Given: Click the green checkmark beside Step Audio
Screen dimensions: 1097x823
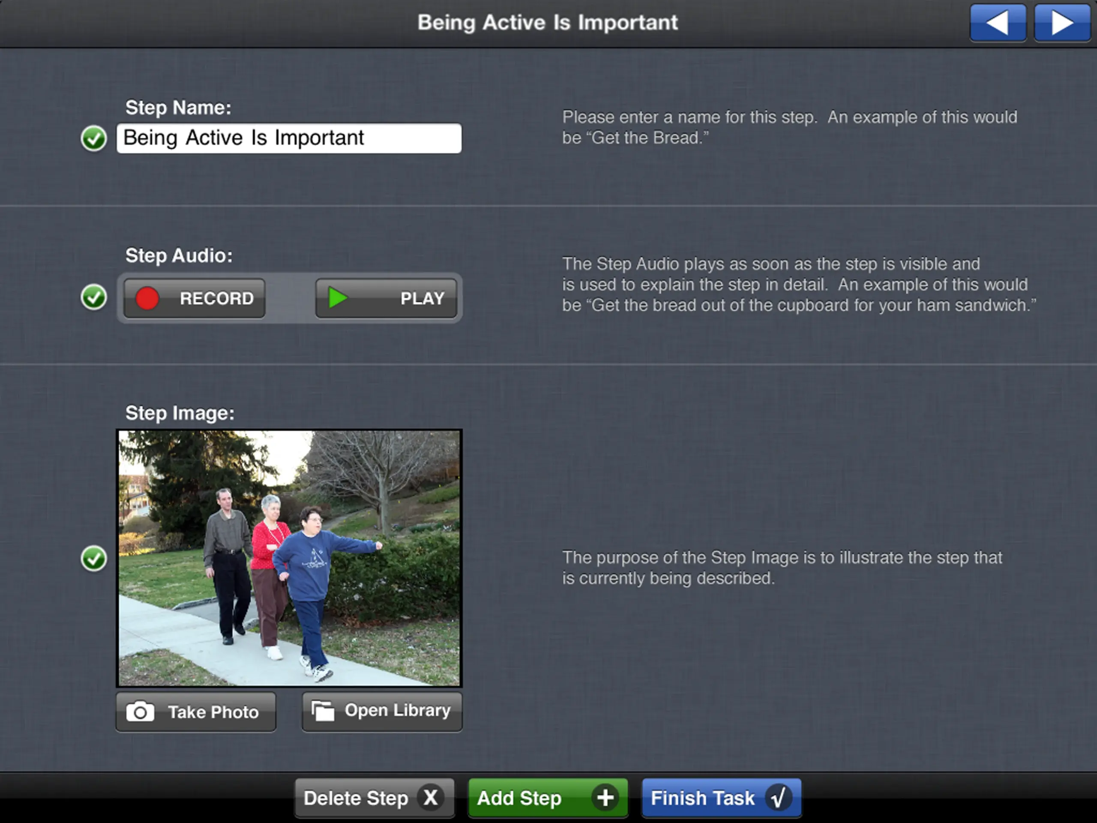Looking at the screenshot, I should click(94, 297).
